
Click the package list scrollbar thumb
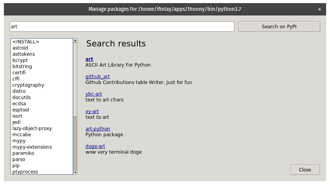click(75, 80)
